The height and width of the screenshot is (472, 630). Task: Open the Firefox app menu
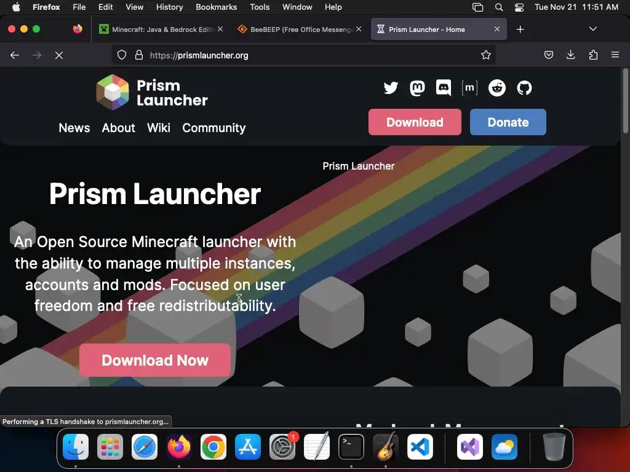click(x=46, y=7)
